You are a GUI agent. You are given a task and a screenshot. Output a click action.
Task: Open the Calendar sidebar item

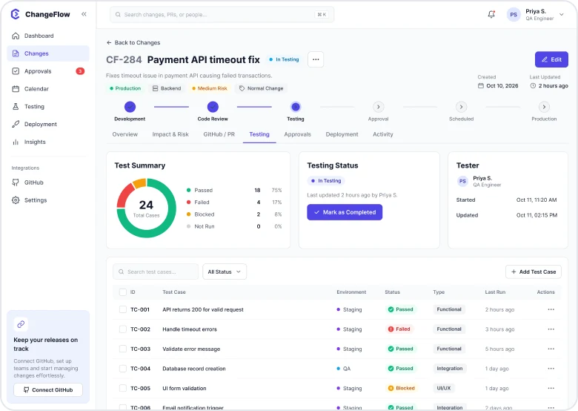(x=48, y=89)
